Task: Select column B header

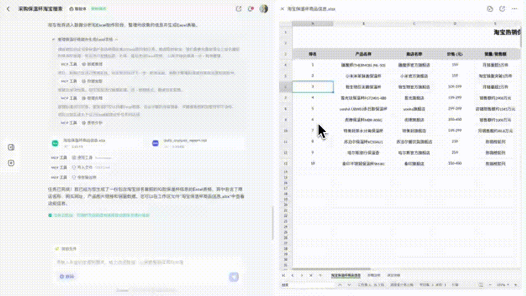Action: pos(363,24)
